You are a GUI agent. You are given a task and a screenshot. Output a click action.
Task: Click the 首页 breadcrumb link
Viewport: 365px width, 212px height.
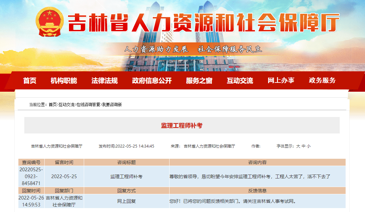click(x=53, y=105)
